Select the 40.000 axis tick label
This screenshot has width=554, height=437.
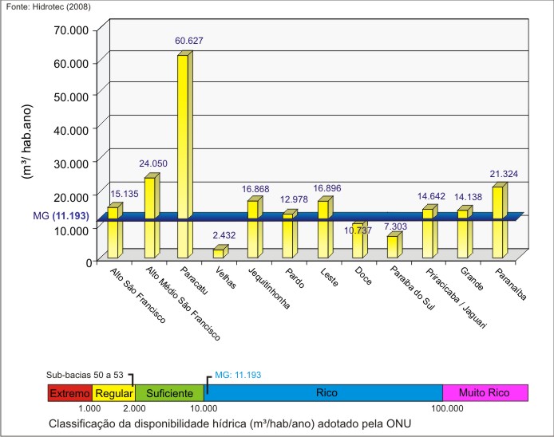point(71,130)
